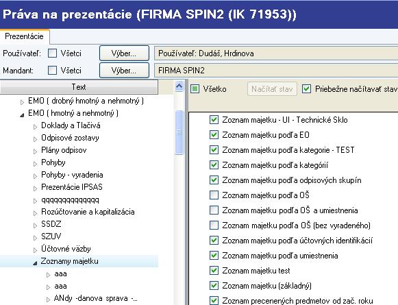Click the Zoznam majetku podľa EO label

tap(266, 135)
